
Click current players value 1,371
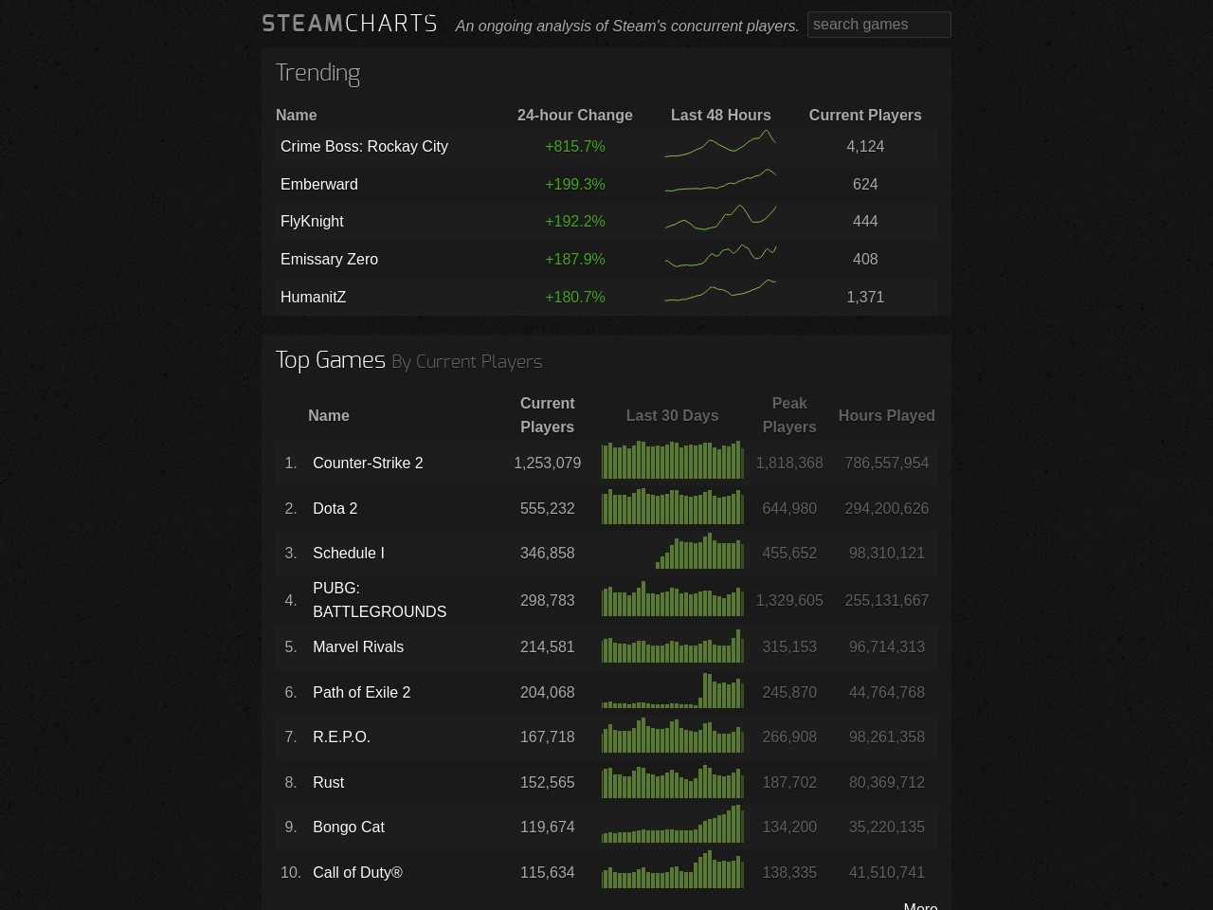point(865,297)
